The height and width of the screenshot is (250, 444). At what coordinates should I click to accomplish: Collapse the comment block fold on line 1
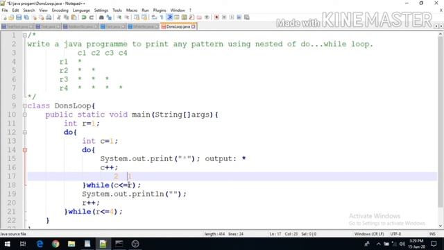point(25,35)
